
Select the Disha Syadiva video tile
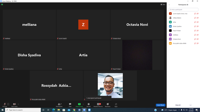click(29, 55)
